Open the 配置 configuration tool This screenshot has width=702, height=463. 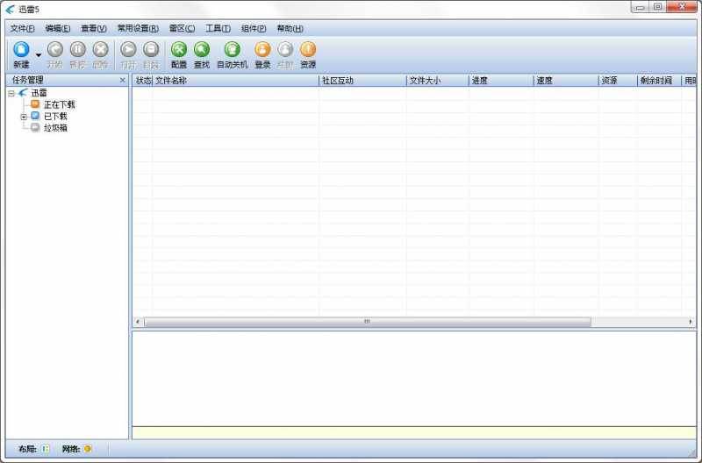click(179, 50)
